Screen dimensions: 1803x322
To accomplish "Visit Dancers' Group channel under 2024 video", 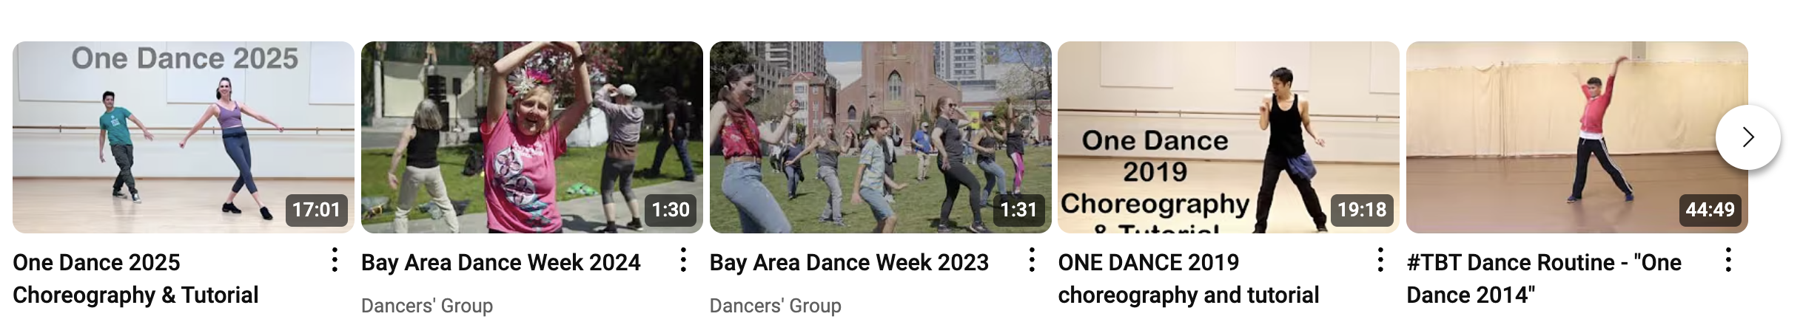I will pyautogui.click(x=427, y=306).
